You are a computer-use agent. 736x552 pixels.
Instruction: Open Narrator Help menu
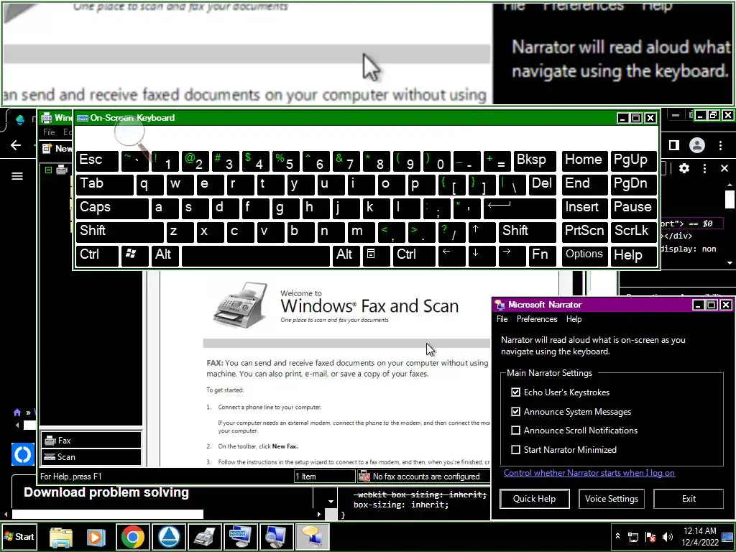(574, 319)
